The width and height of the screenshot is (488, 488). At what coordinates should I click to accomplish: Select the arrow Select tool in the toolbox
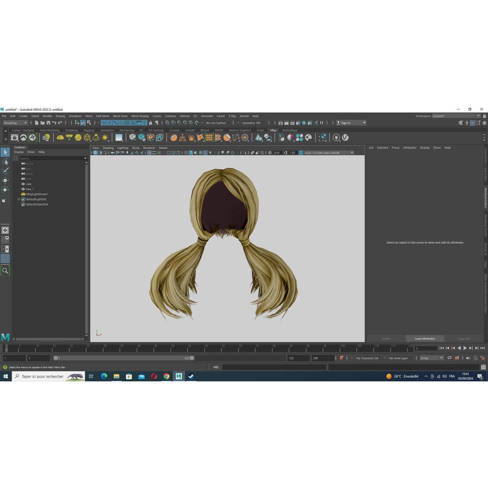pyautogui.click(x=5, y=152)
